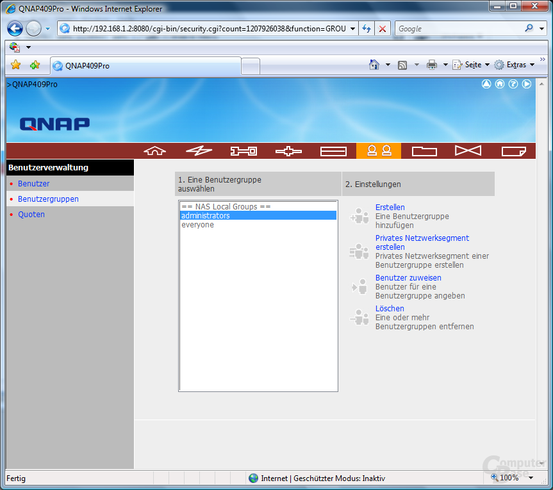Open the Extras menu dropdown
This screenshot has width=553, height=490.
(514, 65)
